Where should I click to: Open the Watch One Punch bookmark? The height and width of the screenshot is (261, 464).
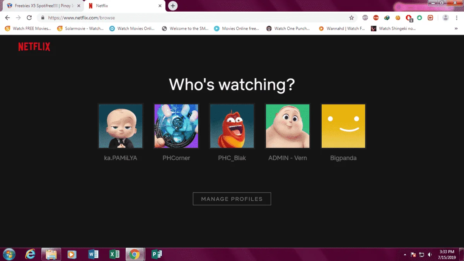pyautogui.click(x=288, y=29)
